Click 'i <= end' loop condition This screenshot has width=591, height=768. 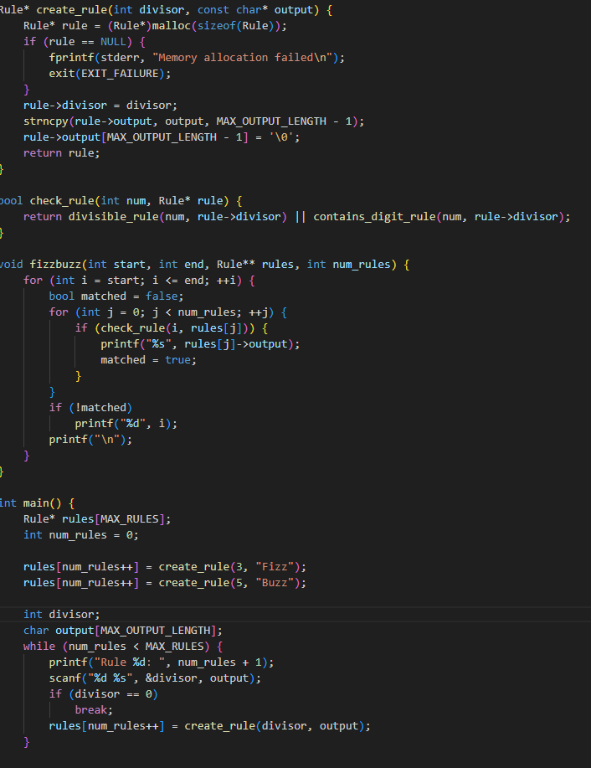(x=181, y=281)
